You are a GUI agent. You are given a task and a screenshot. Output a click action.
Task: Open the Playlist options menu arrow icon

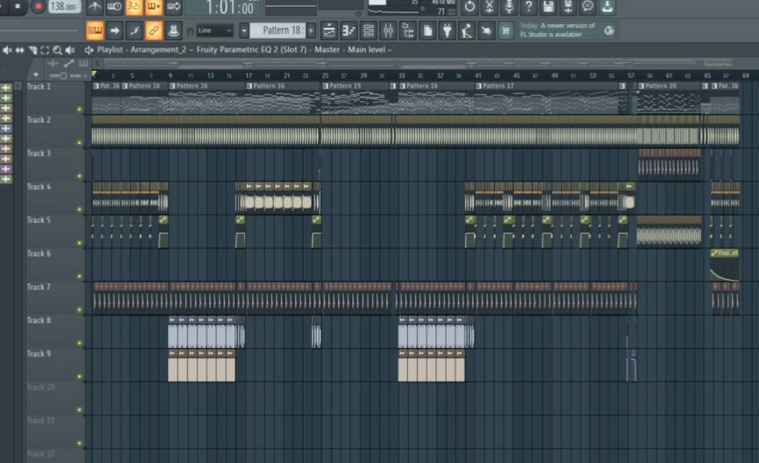(x=89, y=50)
